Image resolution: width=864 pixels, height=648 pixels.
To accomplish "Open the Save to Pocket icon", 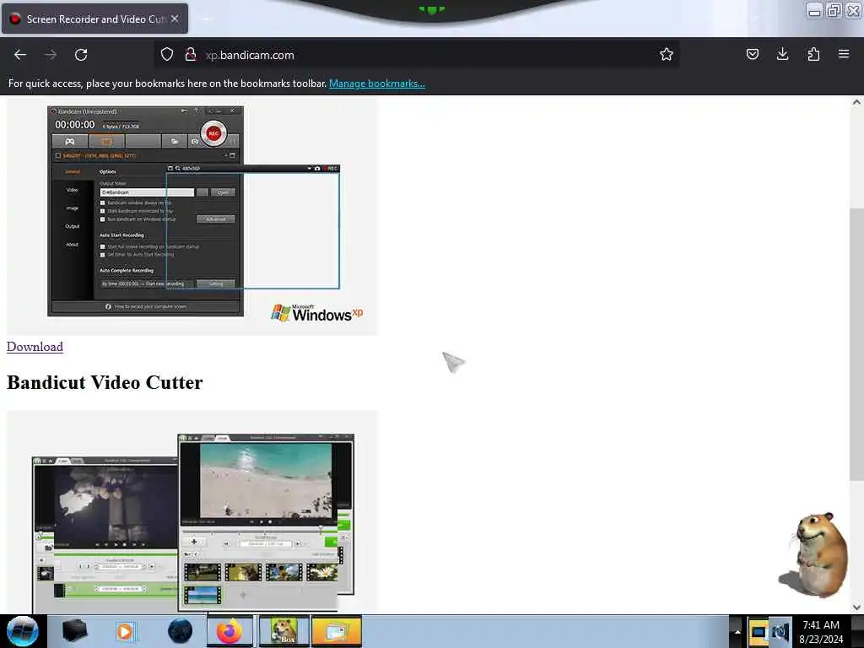I will tap(752, 54).
